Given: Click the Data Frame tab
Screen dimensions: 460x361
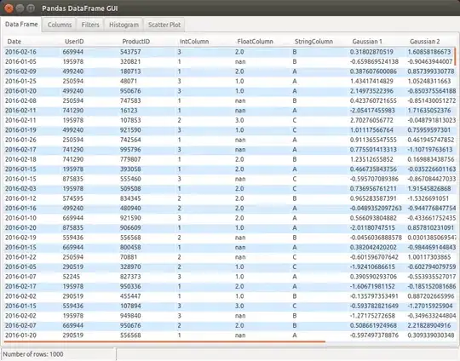Looking at the screenshot, I should (x=21, y=25).
